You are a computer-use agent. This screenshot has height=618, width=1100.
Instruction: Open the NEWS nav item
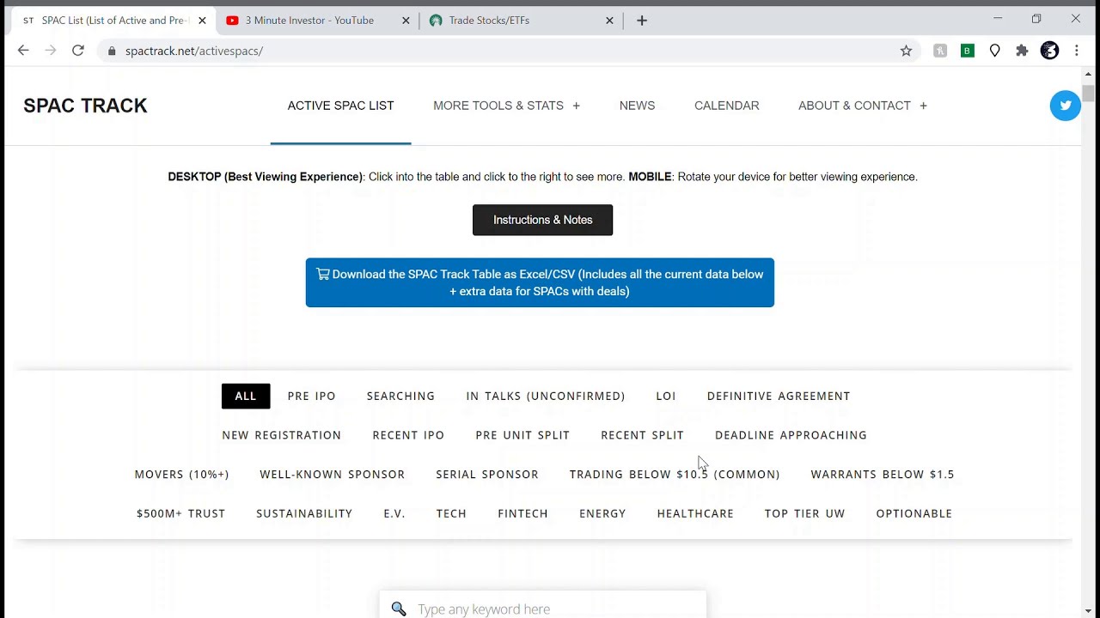point(637,106)
